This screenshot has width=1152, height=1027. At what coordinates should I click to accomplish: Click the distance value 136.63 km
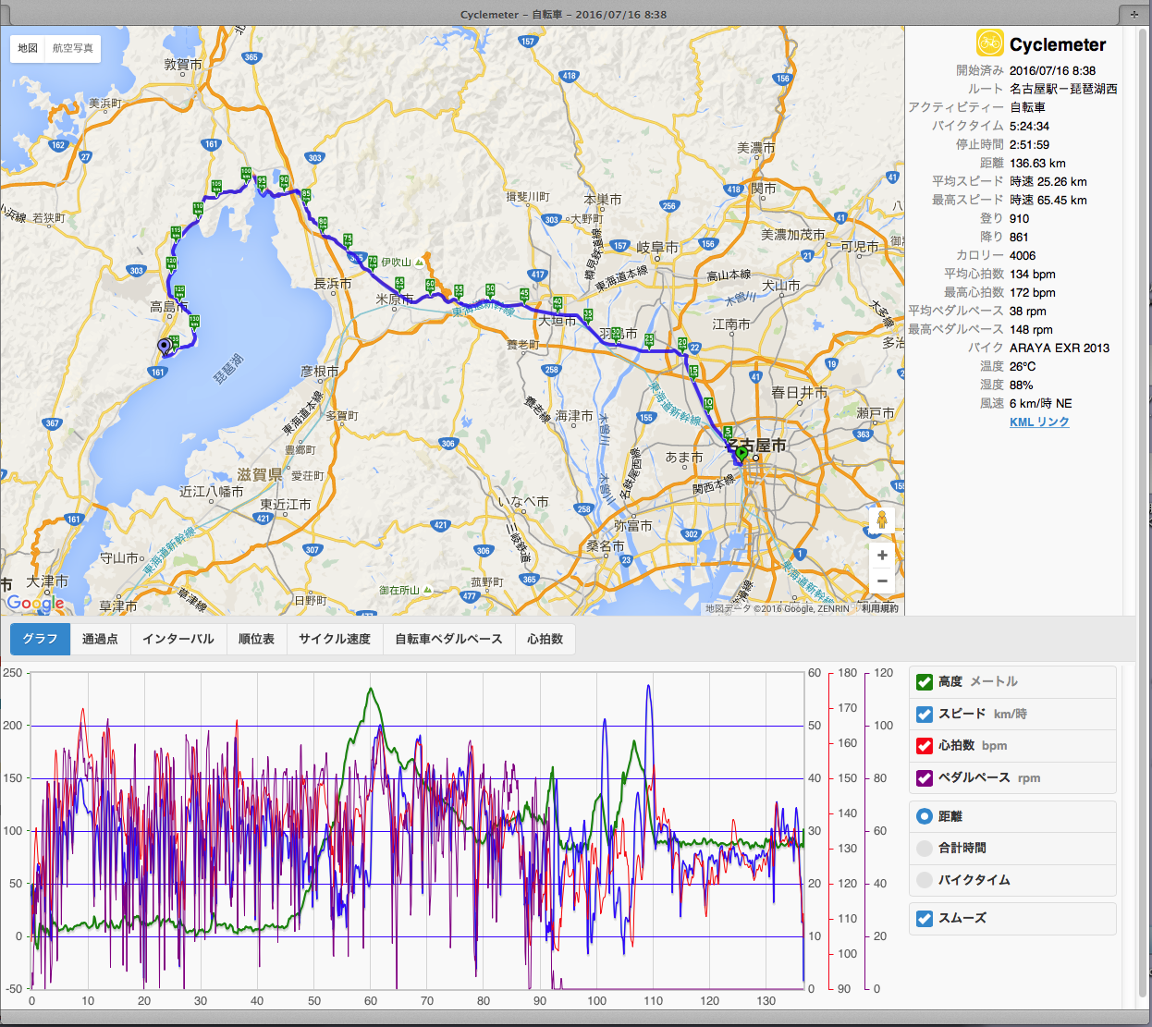pos(1037,163)
